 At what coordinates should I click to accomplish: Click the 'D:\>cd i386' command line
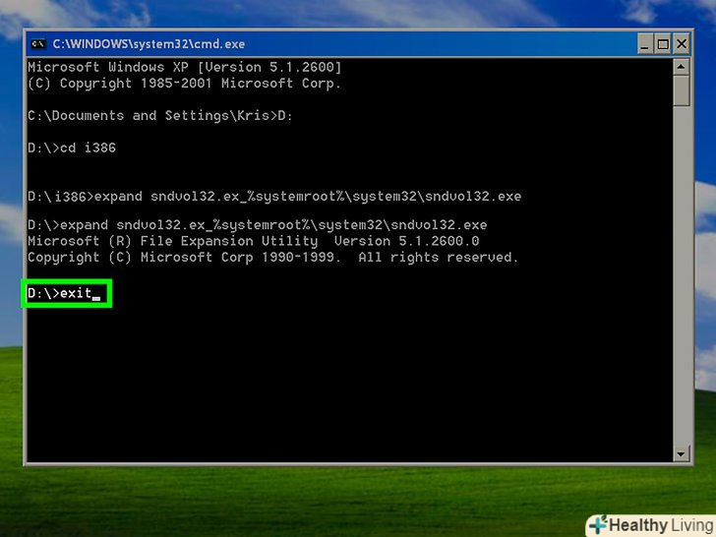click(72, 148)
